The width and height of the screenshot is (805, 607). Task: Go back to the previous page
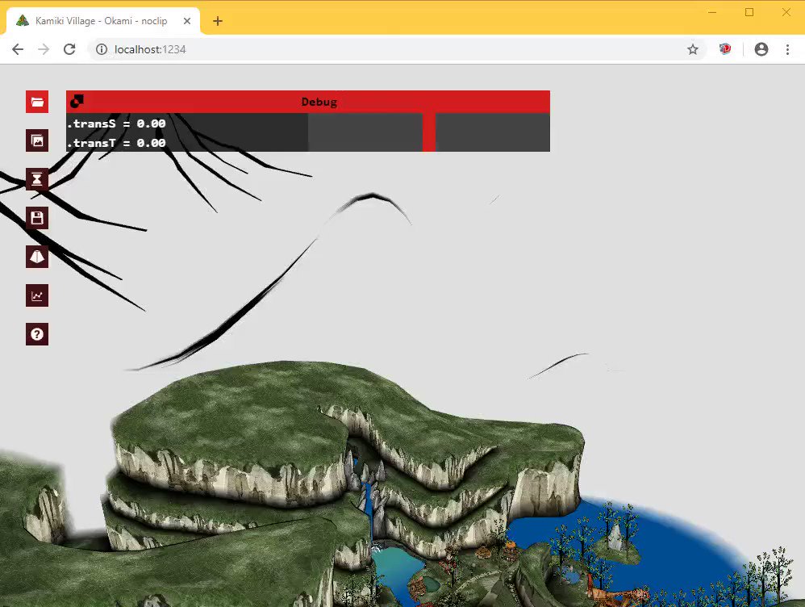[x=18, y=49]
